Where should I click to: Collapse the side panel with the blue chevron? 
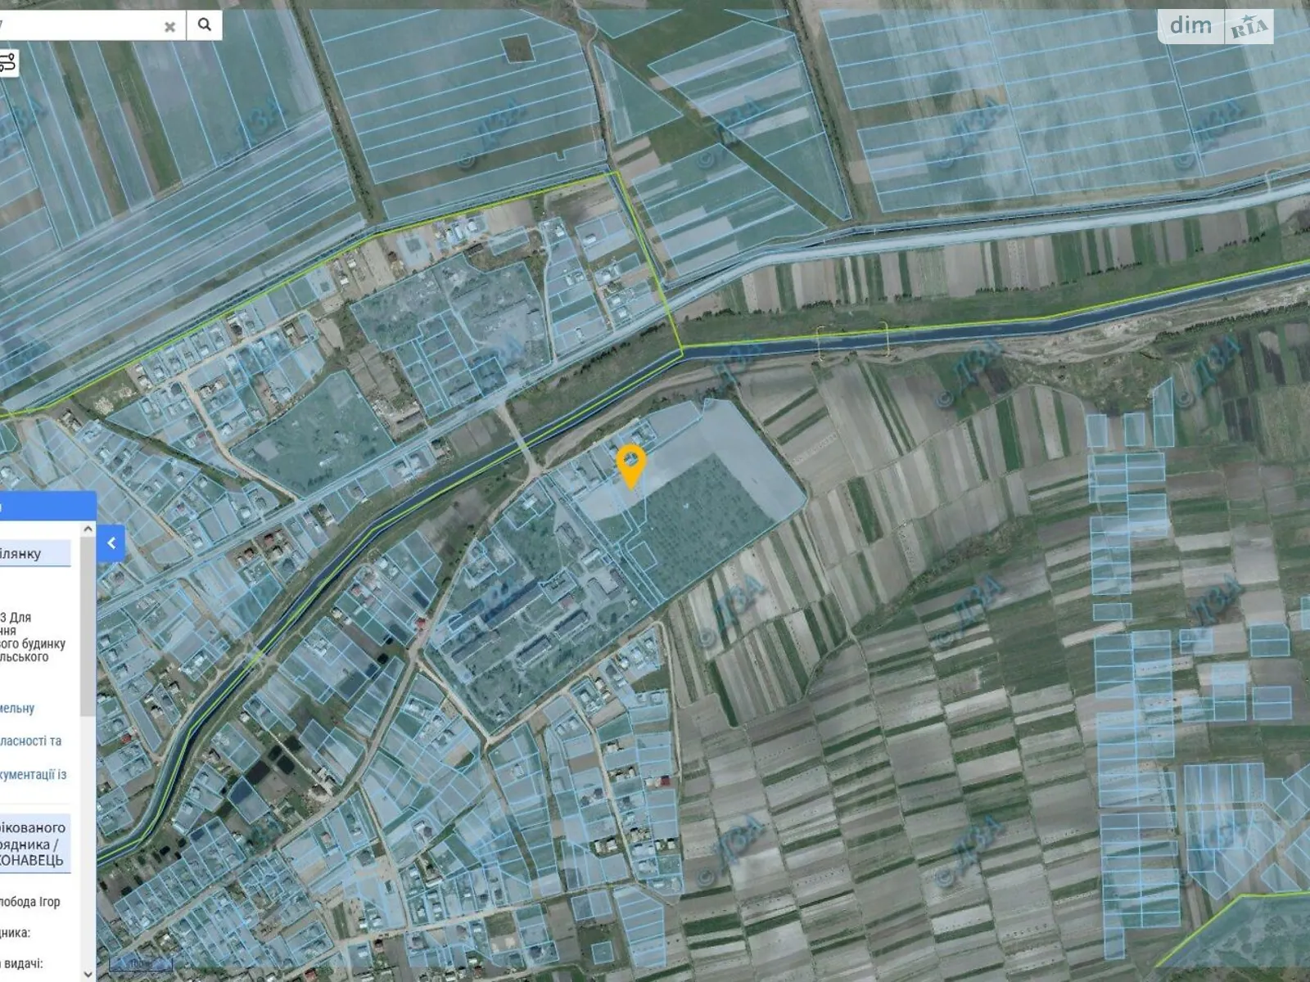coord(111,543)
